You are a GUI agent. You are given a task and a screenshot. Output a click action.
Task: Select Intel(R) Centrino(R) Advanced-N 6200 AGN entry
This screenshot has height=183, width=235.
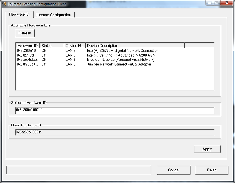[121, 55]
